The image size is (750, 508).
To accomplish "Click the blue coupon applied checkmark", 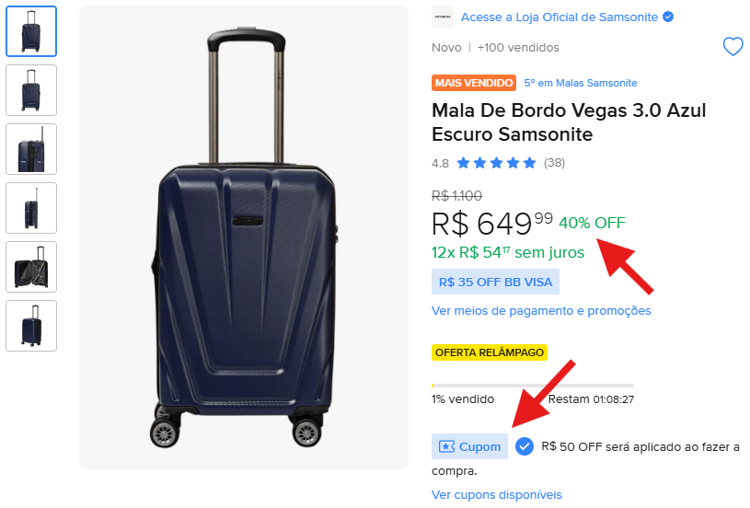I will 525,446.
